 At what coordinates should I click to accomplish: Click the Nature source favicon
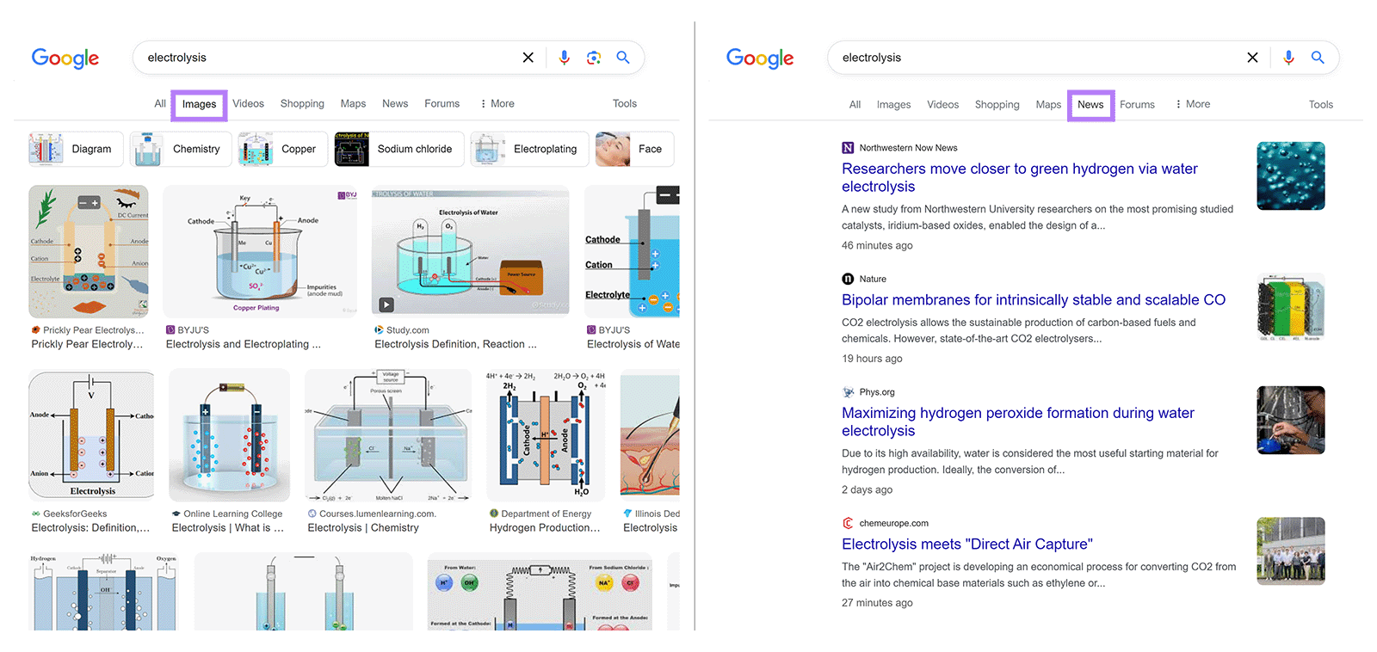848,279
